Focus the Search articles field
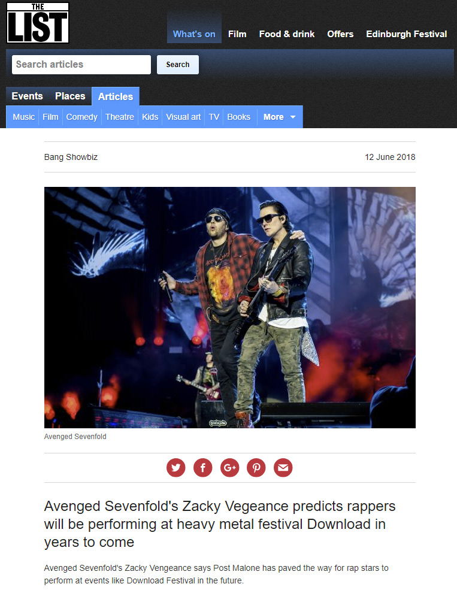The width and height of the screenshot is (457, 596). pyautogui.click(x=81, y=65)
